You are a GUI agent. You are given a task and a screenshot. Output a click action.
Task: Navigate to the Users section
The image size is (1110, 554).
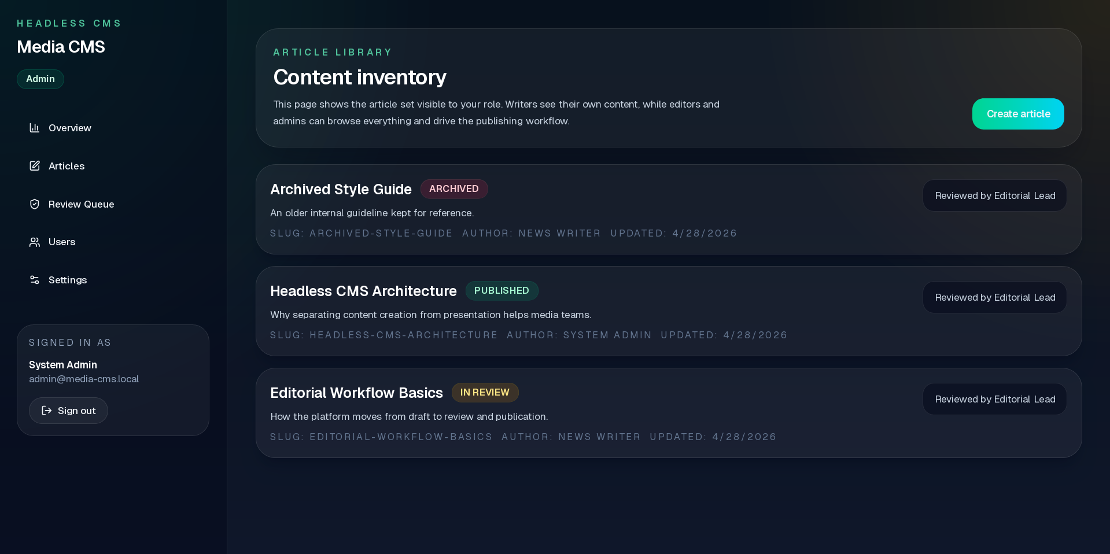click(61, 242)
